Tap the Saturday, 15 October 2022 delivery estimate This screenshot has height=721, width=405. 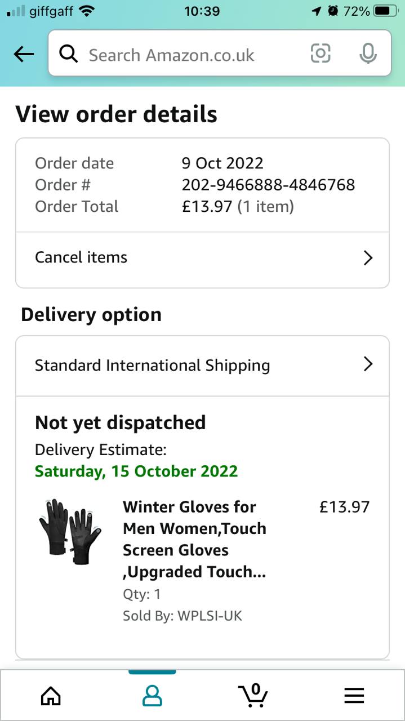[x=136, y=471]
